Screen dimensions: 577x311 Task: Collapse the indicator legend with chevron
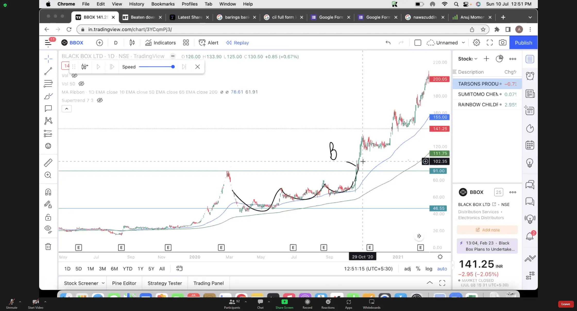click(x=66, y=109)
